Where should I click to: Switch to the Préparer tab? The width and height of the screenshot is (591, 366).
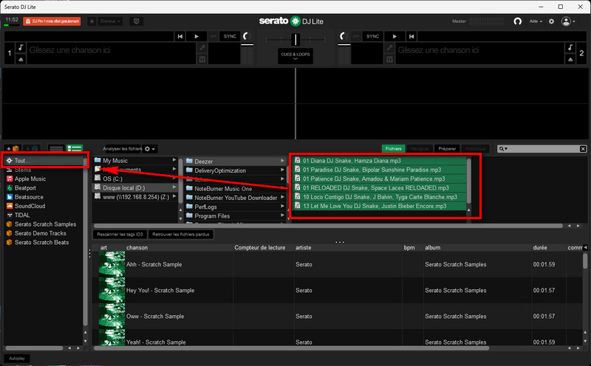pos(447,149)
